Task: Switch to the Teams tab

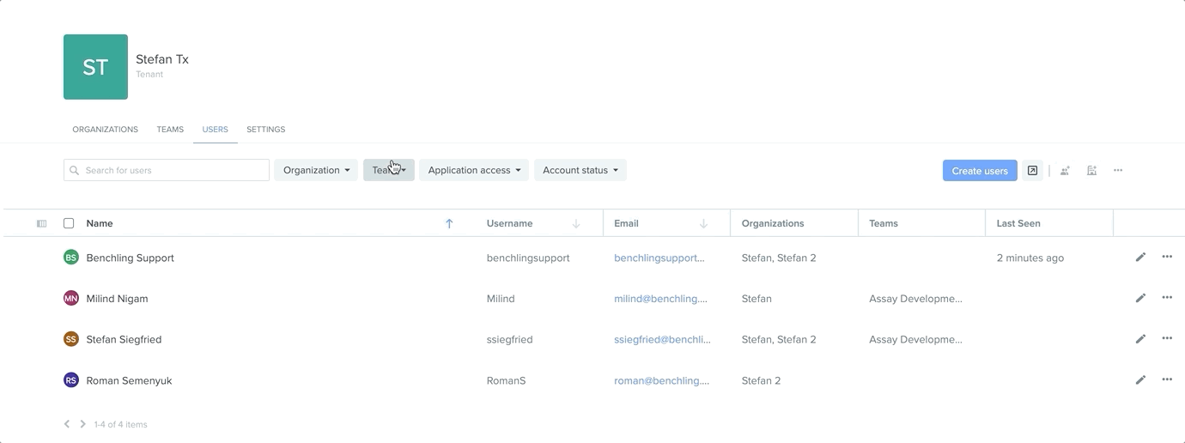Action: point(170,130)
